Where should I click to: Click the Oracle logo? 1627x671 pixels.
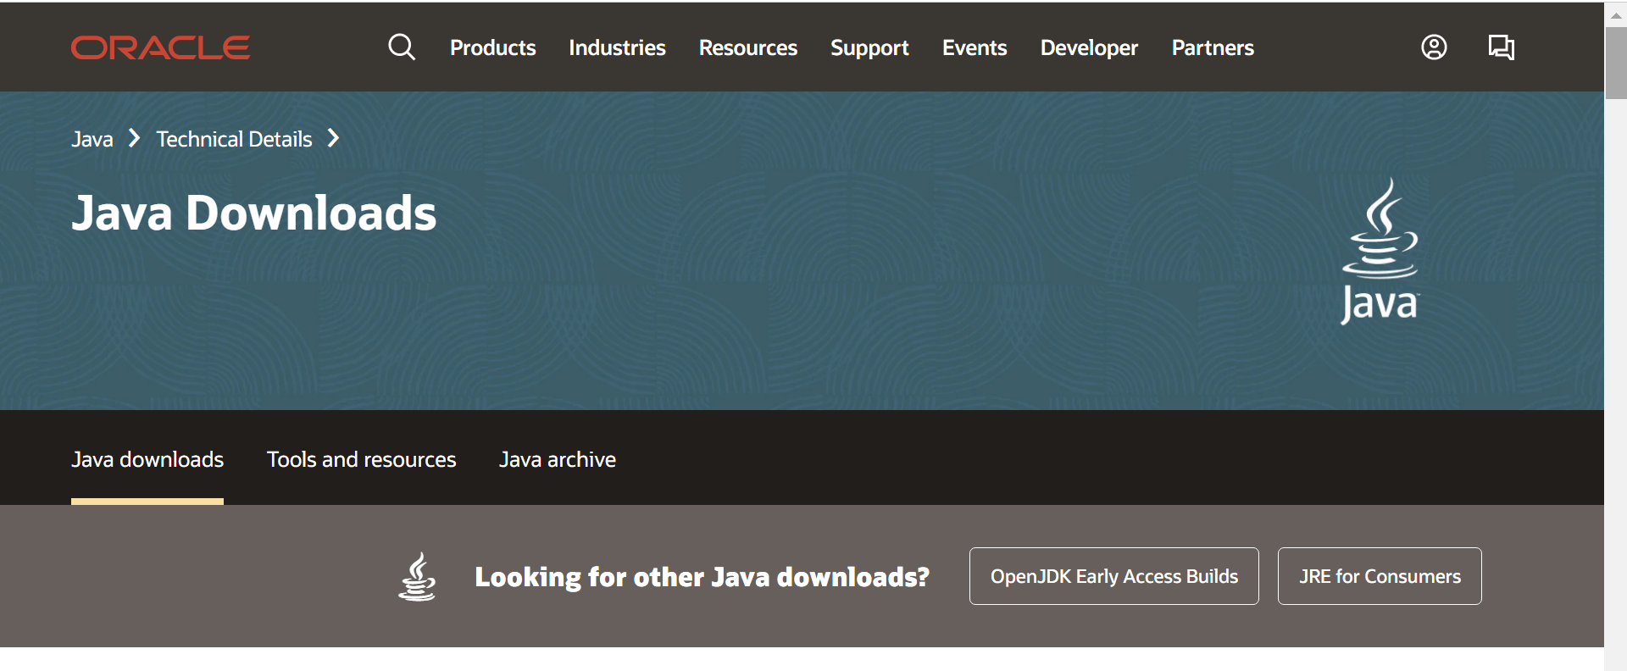pos(160,47)
